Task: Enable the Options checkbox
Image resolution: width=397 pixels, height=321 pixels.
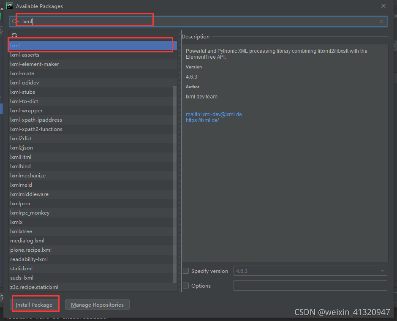Action: click(x=186, y=286)
